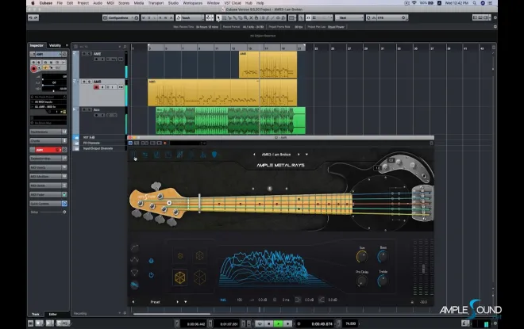Click the Wi-Fi status icon
Image resolution: width=524 pixels, height=329 pixels.
[x=414, y=3]
